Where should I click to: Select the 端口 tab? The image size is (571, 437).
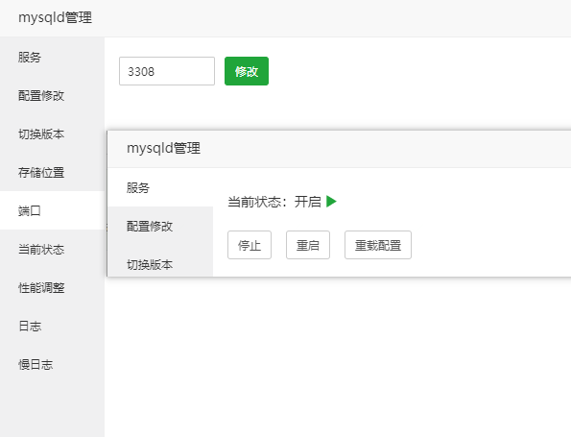(x=52, y=210)
